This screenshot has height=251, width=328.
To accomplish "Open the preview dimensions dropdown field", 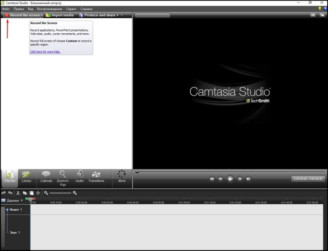I will click(x=153, y=15).
